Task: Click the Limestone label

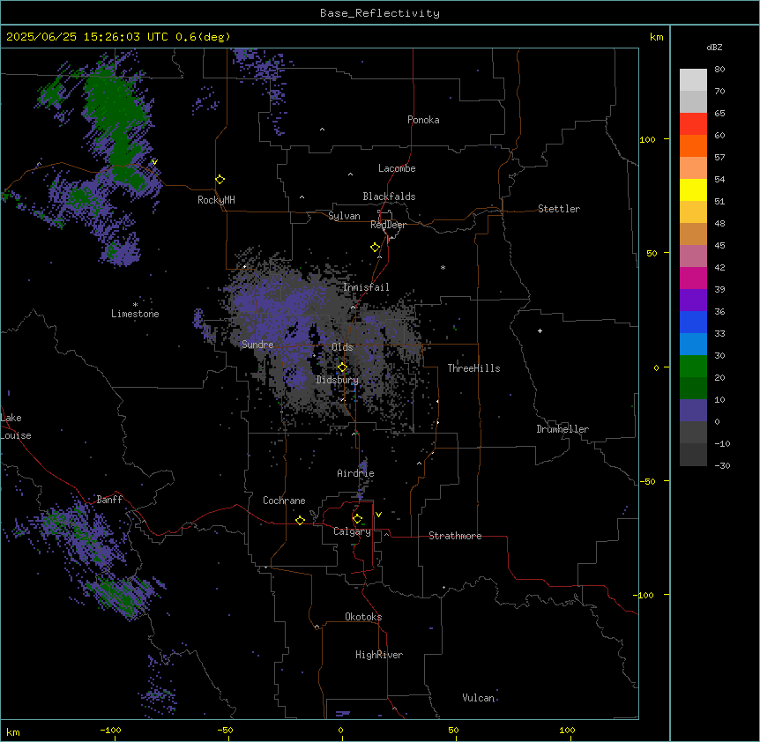Action: tap(135, 314)
